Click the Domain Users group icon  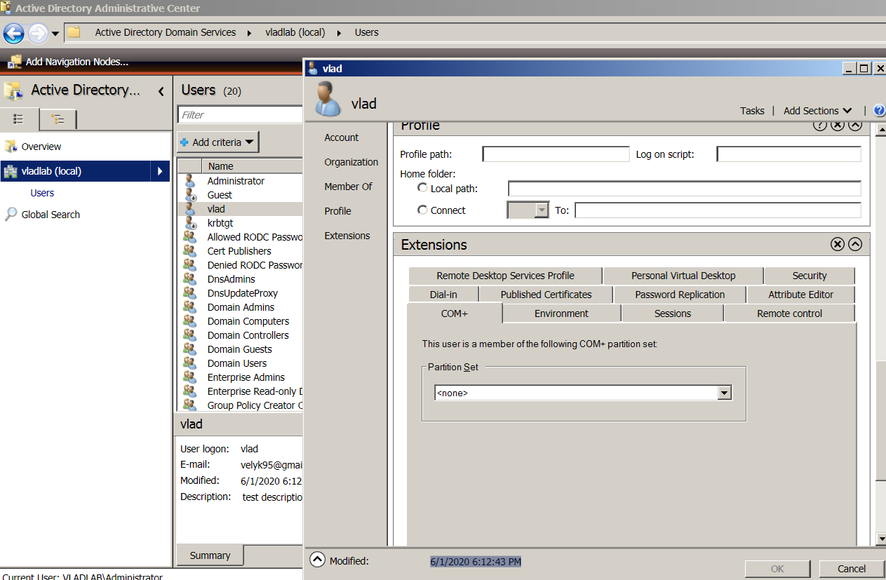point(190,363)
